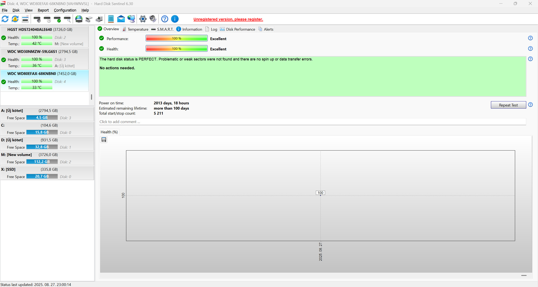Screen dimensions: 538x287
Task: Click the blue Refresh arrows toolbar icon
Action: click(5, 19)
